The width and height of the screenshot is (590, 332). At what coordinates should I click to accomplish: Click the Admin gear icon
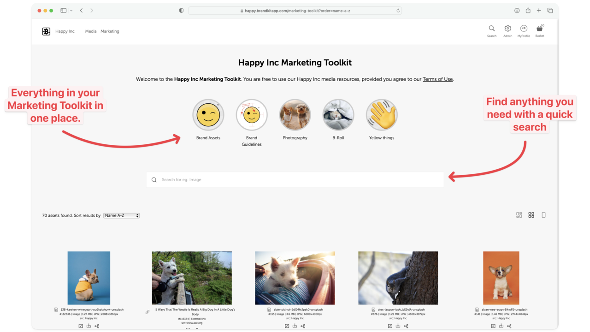point(507,29)
